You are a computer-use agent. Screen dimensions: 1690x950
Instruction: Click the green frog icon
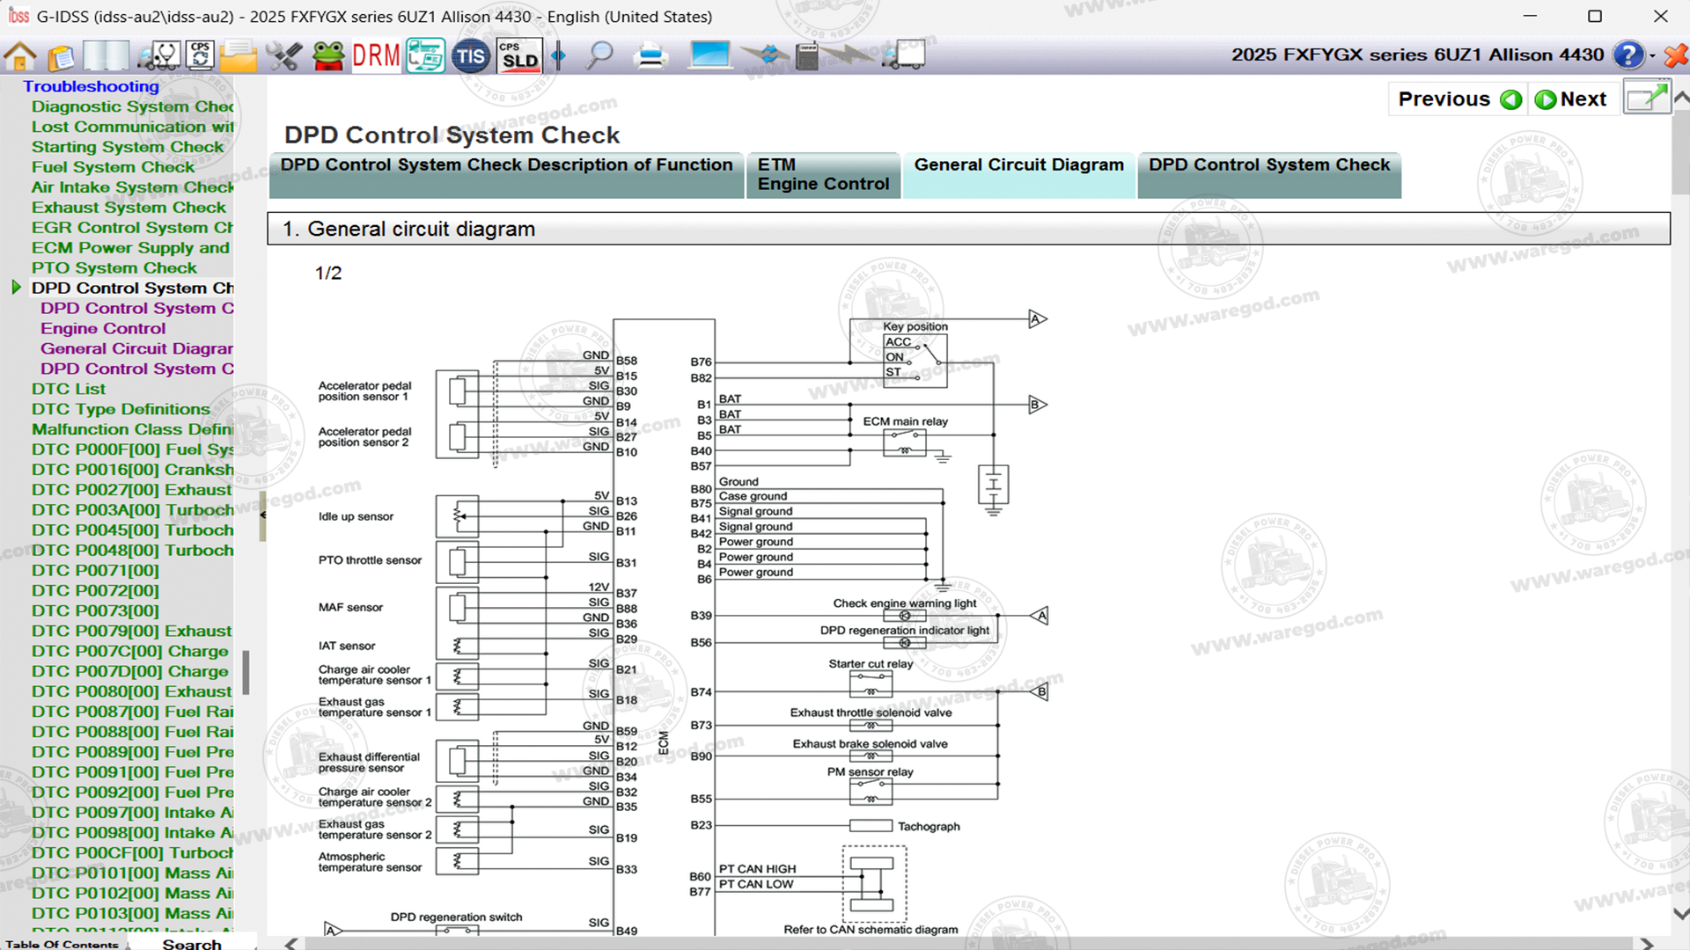point(329,56)
